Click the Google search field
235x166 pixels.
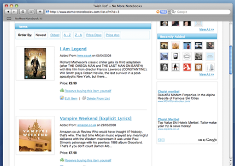tap(200, 12)
